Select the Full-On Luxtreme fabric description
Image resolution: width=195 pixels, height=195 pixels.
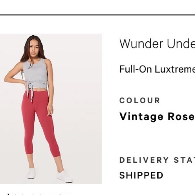(157, 69)
